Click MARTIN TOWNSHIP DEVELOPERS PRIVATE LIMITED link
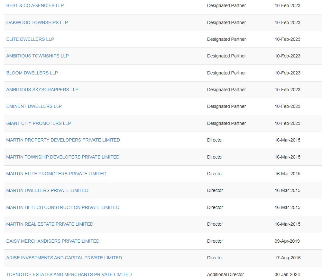This screenshot has height=277, width=322. coord(63,157)
